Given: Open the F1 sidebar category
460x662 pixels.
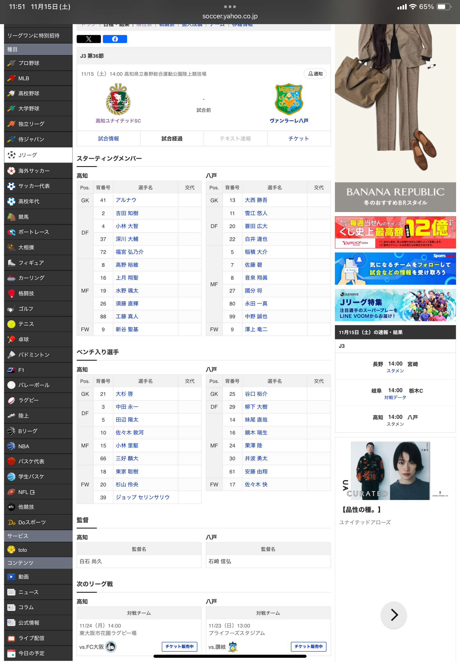Looking at the screenshot, I should click(38, 370).
